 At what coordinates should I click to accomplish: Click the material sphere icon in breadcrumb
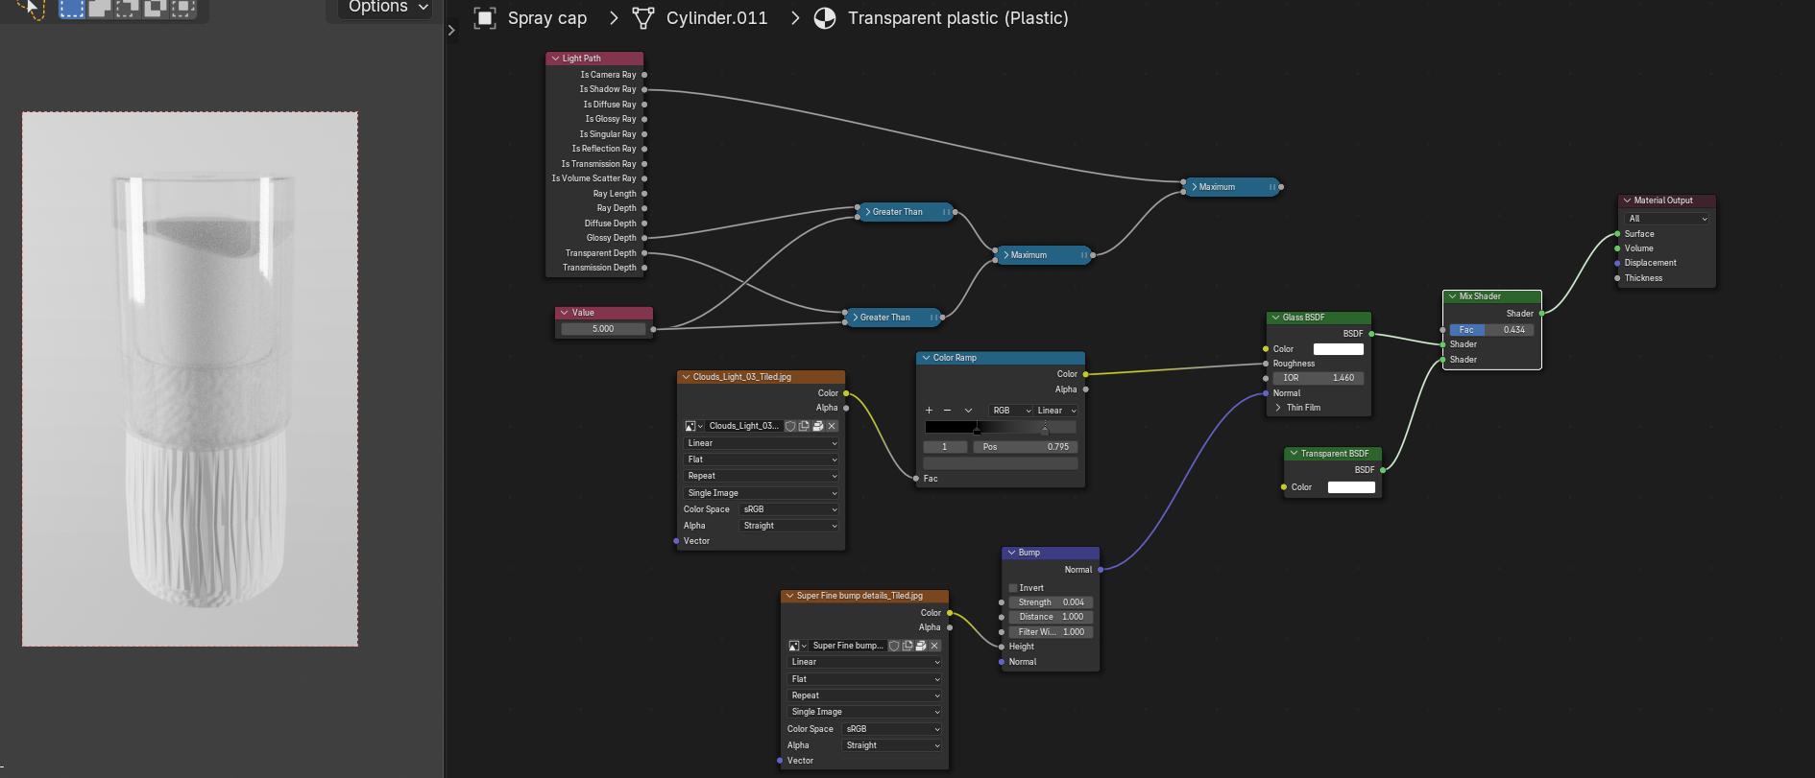(x=825, y=18)
